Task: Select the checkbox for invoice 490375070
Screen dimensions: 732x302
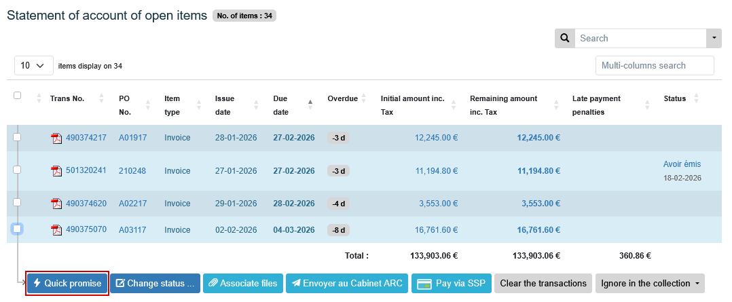Action: click(17, 229)
